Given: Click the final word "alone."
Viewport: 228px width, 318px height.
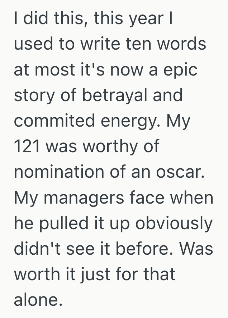Looking at the screenshot, I should click(x=36, y=300).
